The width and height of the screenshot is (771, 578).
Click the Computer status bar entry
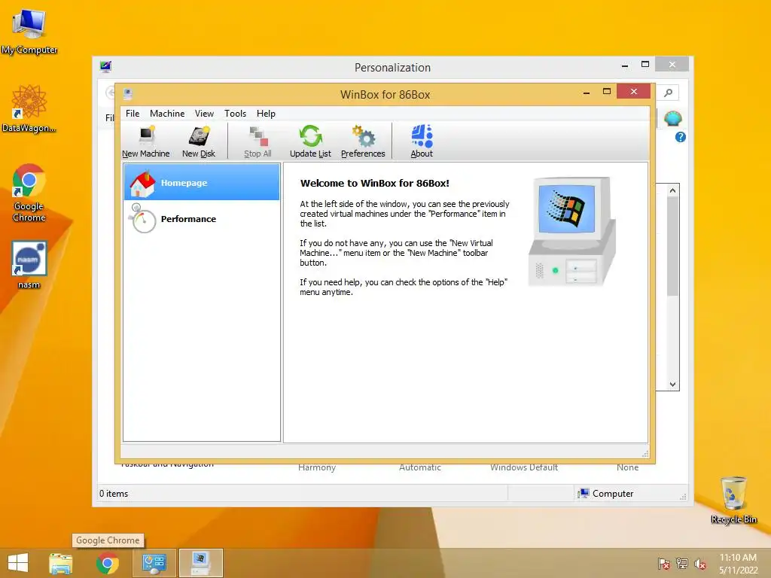coord(606,494)
